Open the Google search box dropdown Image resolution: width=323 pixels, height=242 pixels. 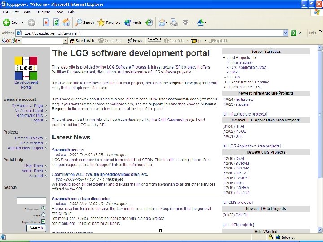pos(65,41)
